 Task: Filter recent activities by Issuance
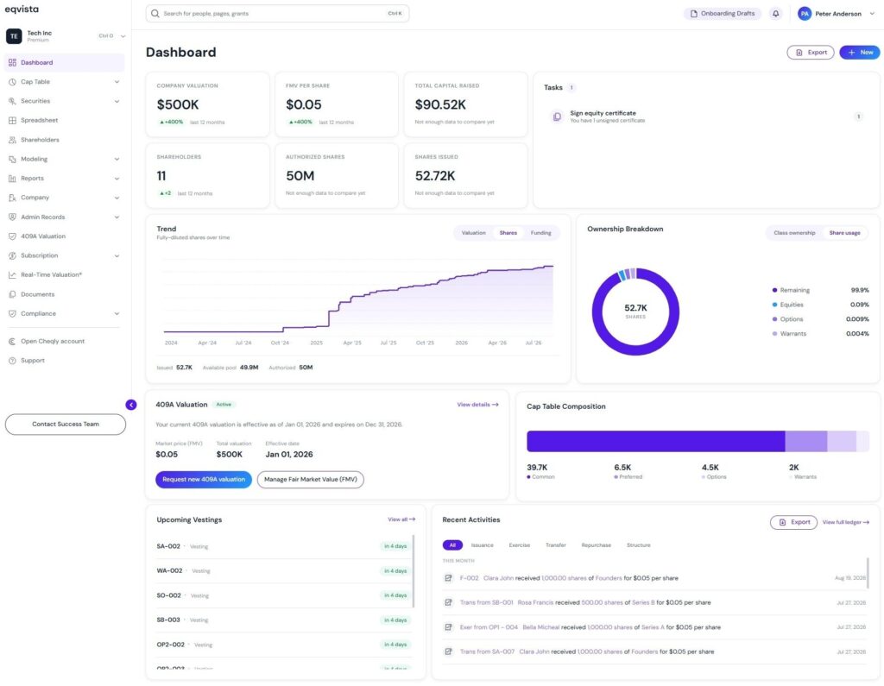pyautogui.click(x=482, y=545)
